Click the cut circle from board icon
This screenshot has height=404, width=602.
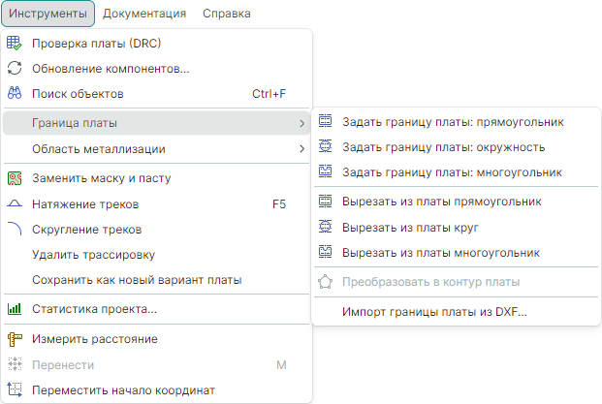pos(326,228)
